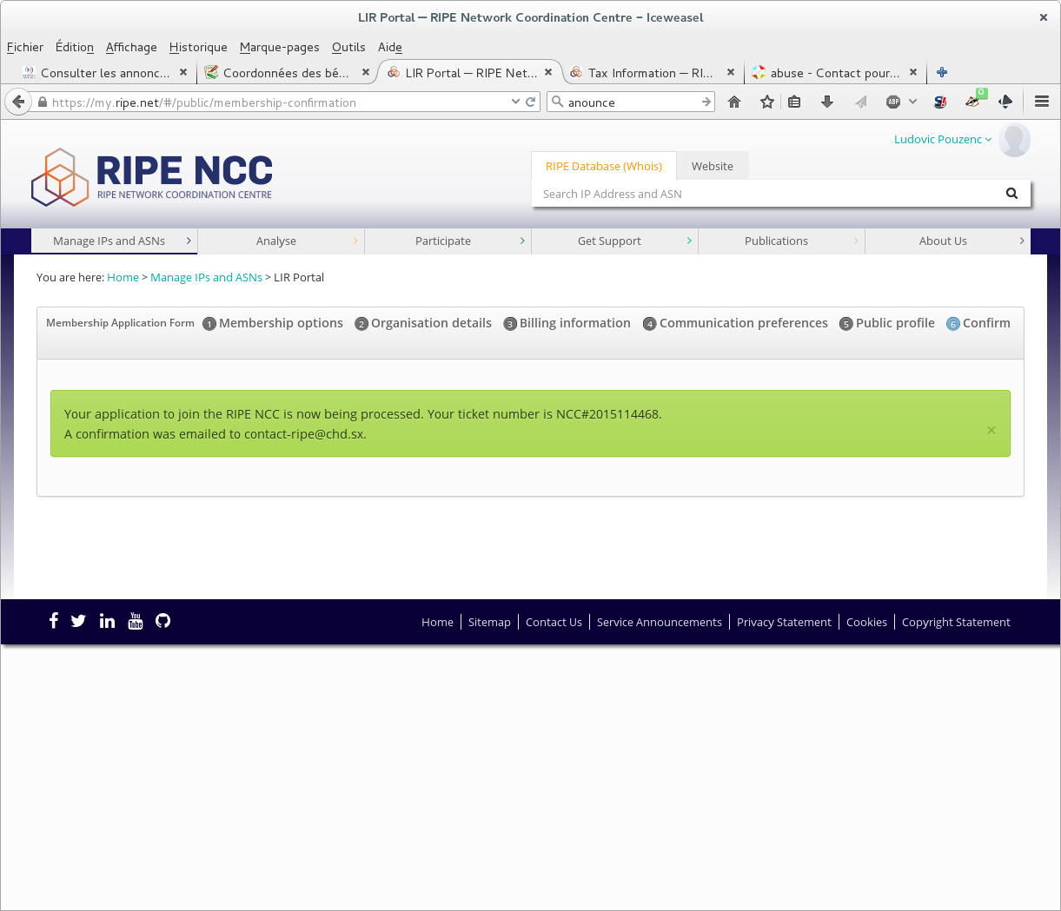Go to Public profile step
The image size is (1061, 911).
click(x=887, y=323)
